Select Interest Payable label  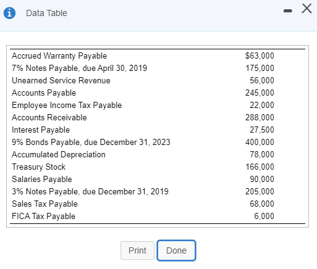(41, 130)
